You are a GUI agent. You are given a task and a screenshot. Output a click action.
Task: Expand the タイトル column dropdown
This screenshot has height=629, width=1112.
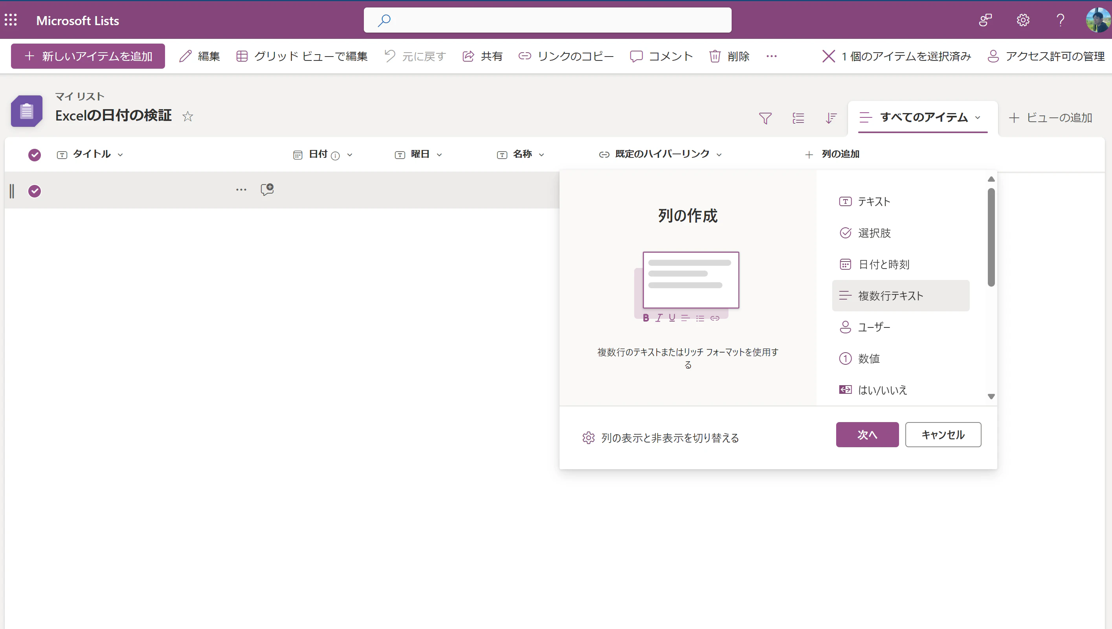(x=121, y=155)
